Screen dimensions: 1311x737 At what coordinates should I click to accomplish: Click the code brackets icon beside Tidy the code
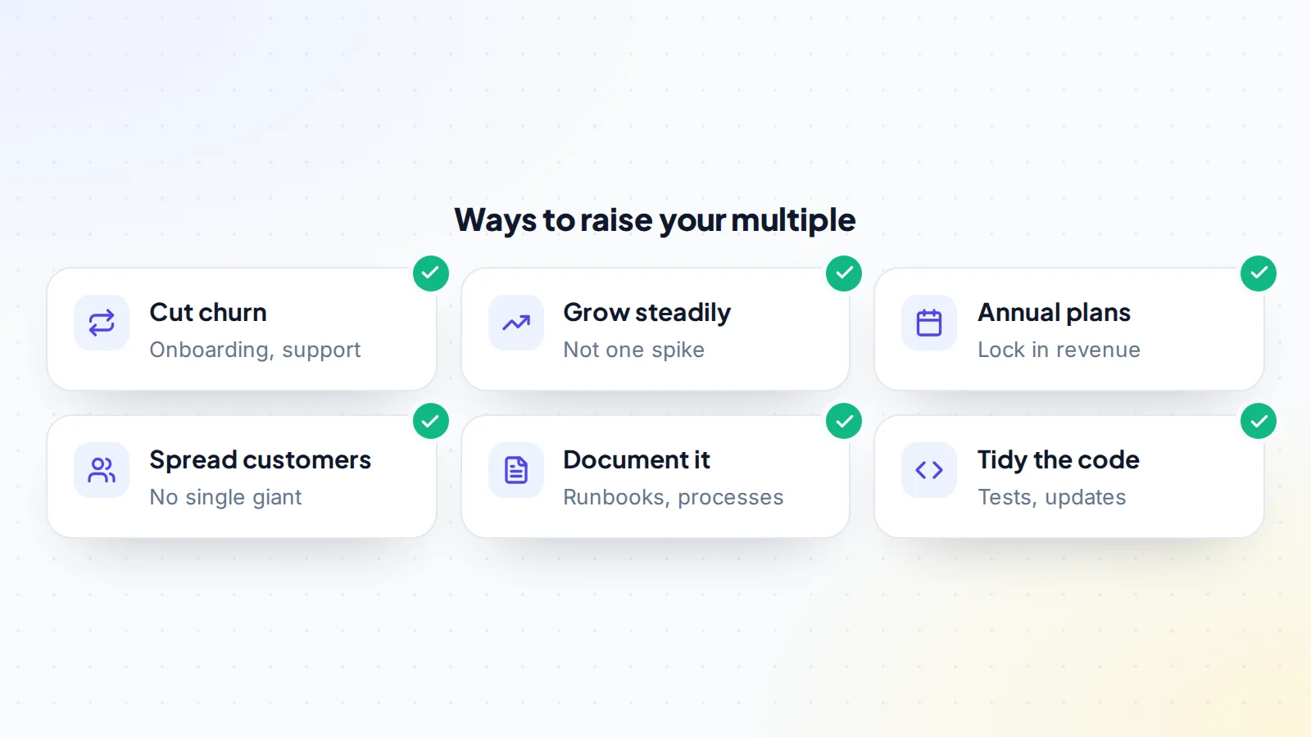click(929, 470)
